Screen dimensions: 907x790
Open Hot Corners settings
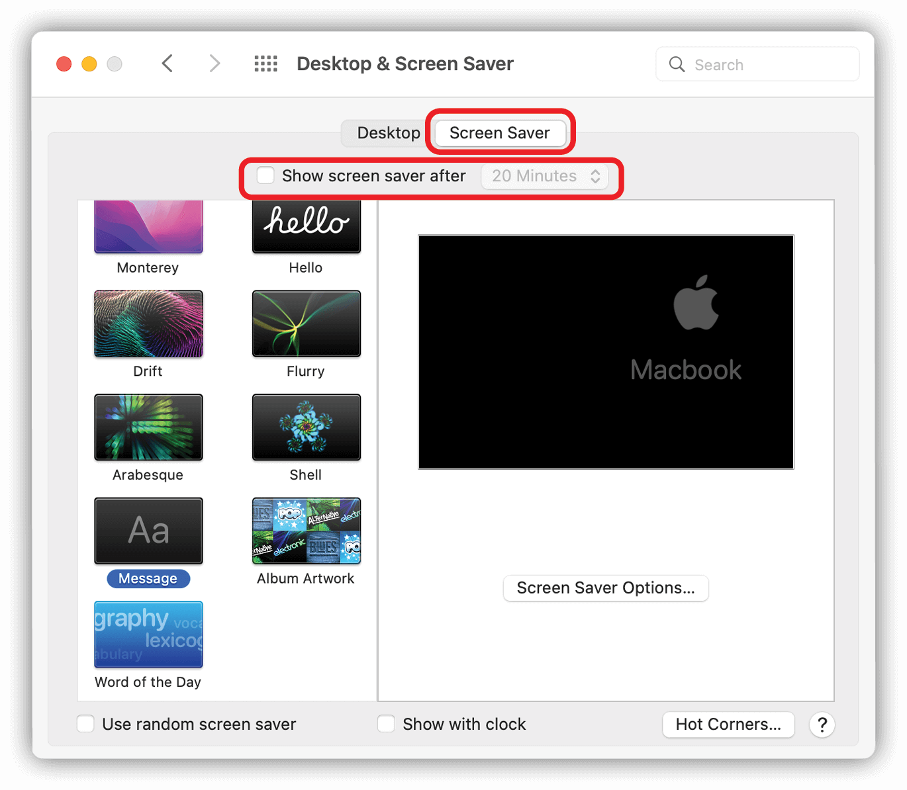(x=728, y=724)
